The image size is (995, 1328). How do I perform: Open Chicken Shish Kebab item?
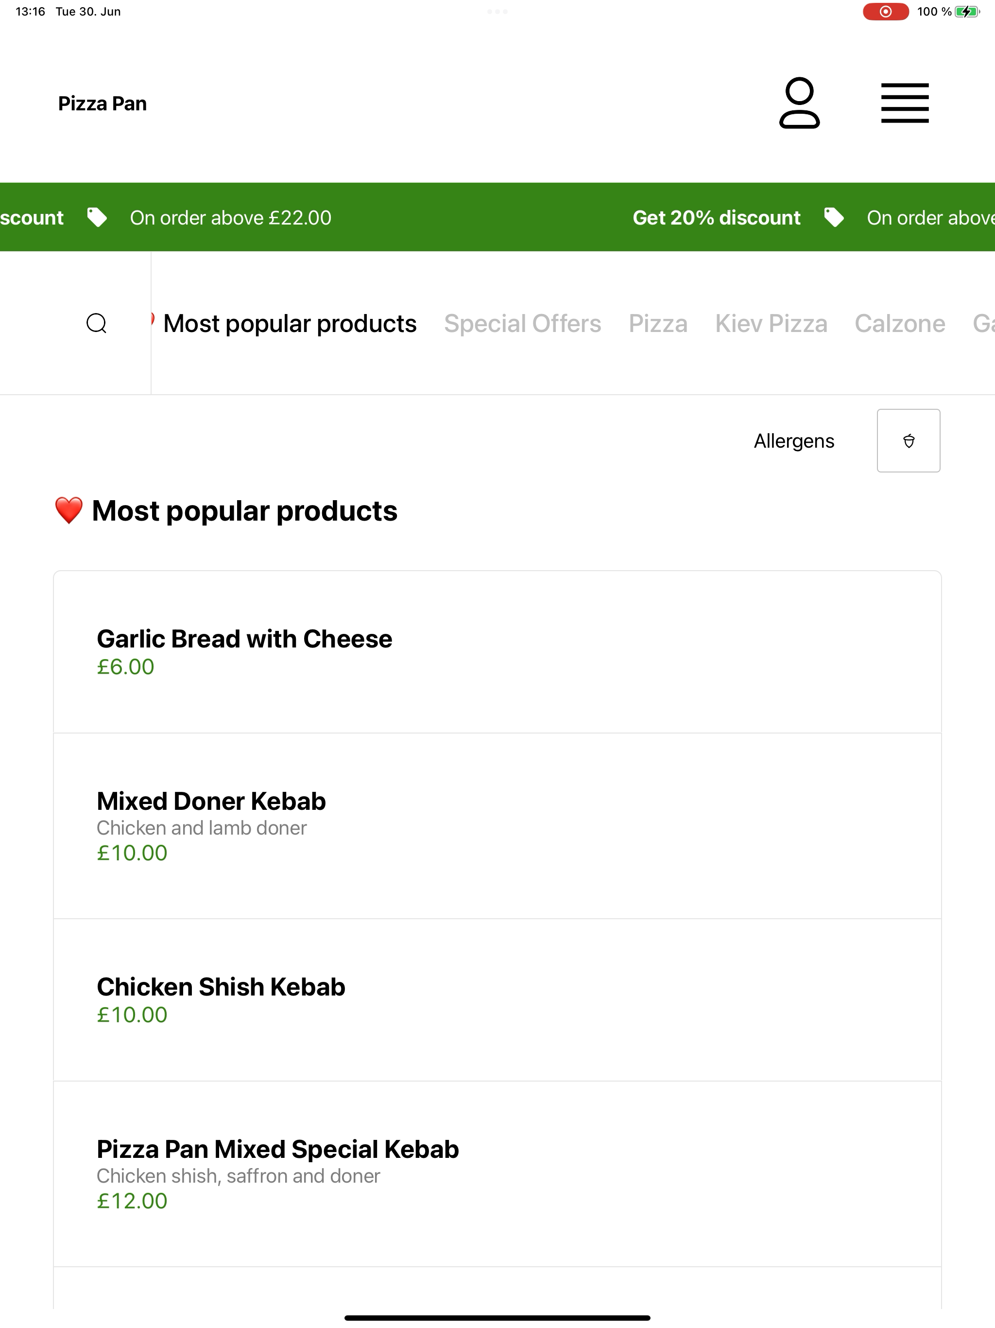(x=497, y=1000)
